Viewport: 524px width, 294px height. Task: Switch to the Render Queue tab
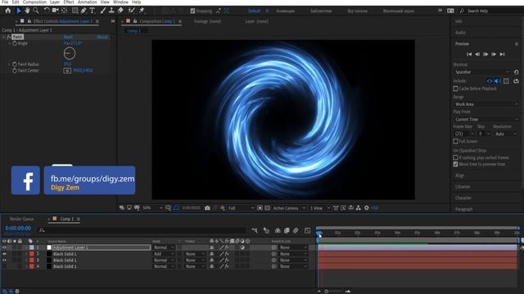[x=22, y=219]
